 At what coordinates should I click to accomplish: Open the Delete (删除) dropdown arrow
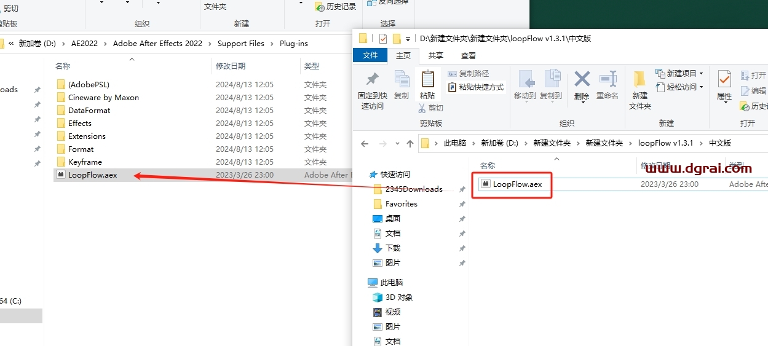(x=582, y=103)
